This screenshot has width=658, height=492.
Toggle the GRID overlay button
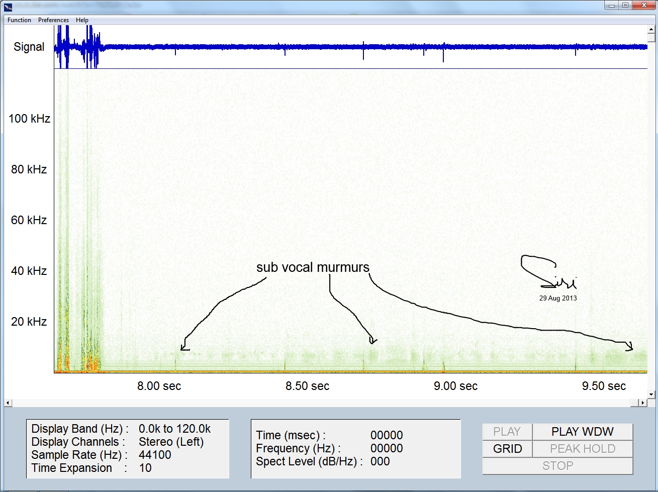pyautogui.click(x=507, y=449)
